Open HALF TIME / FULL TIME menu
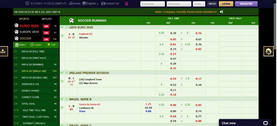 click(36, 110)
